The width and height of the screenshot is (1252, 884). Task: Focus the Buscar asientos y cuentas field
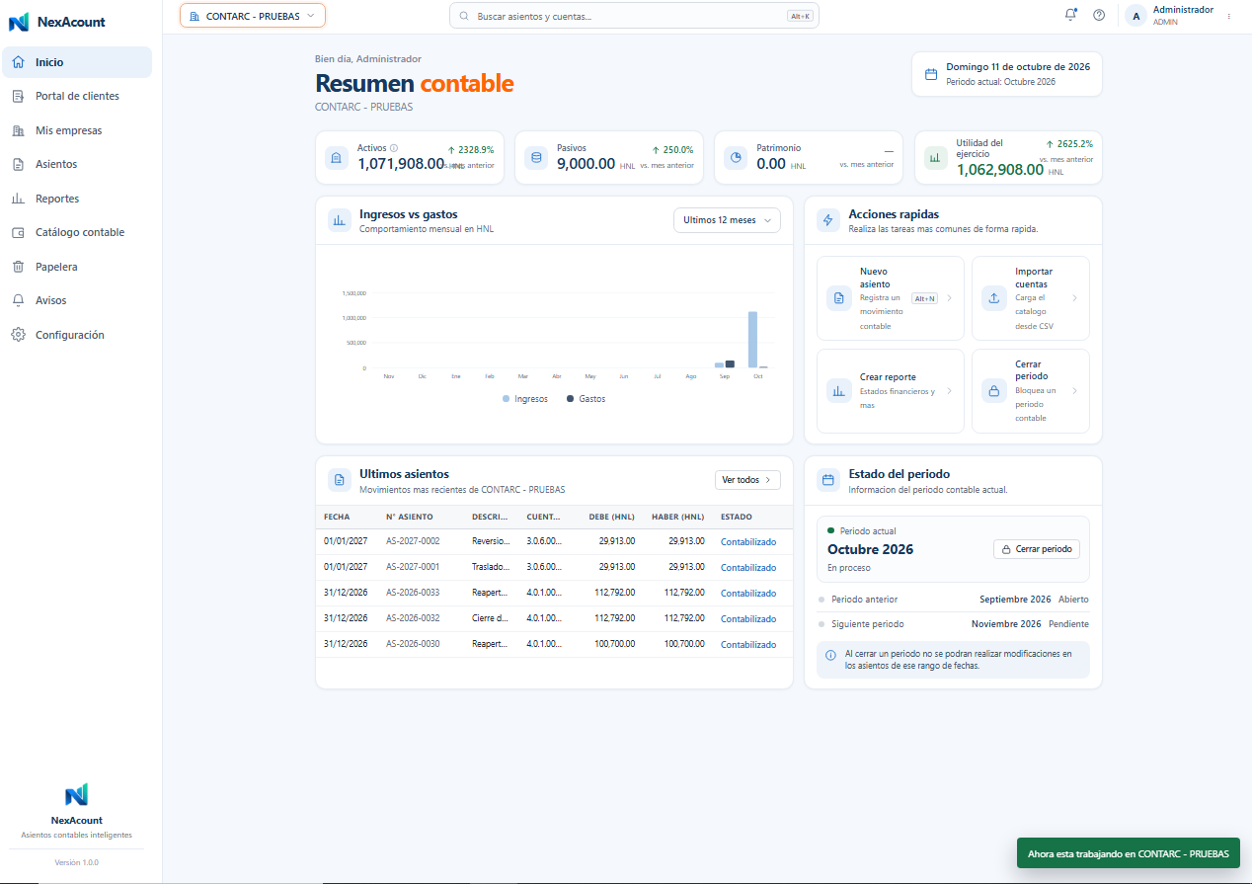pos(634,16)
